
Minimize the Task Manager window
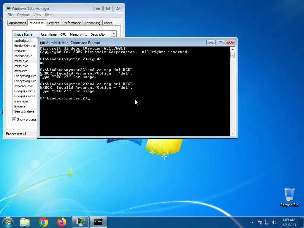tap(98, 9)
